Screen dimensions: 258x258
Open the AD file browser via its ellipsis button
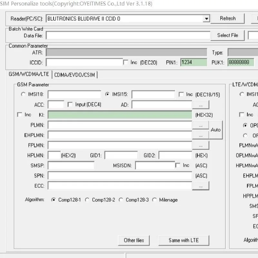pyautogui.click(x=201, y=104)
